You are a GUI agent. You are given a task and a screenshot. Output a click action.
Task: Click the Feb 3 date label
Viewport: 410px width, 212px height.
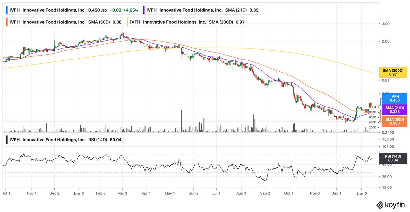[x=101, y=193]
